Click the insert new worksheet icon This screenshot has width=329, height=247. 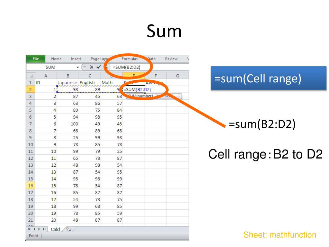coord(69,229)
